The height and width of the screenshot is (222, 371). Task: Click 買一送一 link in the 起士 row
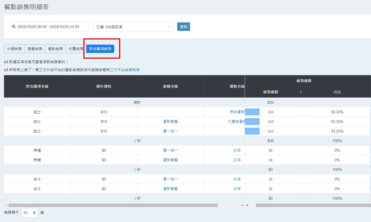(170, 131)
